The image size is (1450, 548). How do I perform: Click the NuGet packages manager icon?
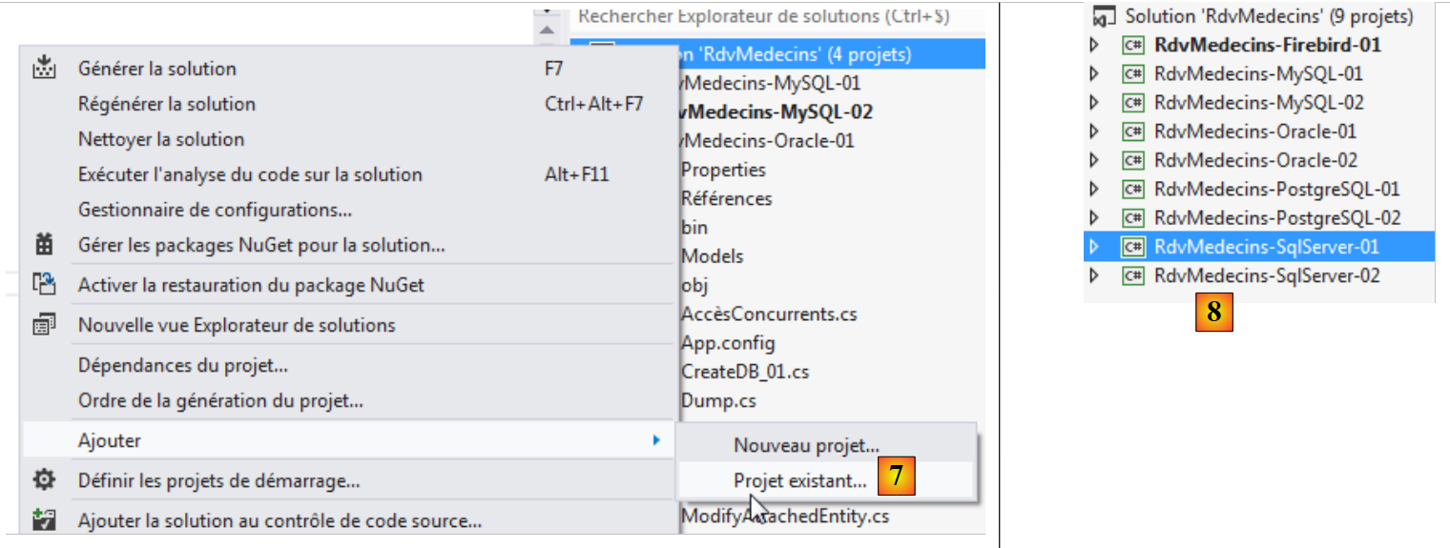point(44,245)
